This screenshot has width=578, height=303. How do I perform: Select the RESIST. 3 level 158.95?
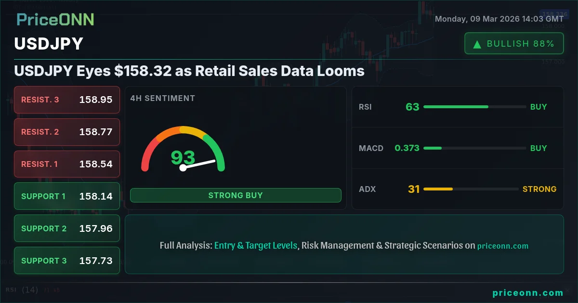pos(67,100)
